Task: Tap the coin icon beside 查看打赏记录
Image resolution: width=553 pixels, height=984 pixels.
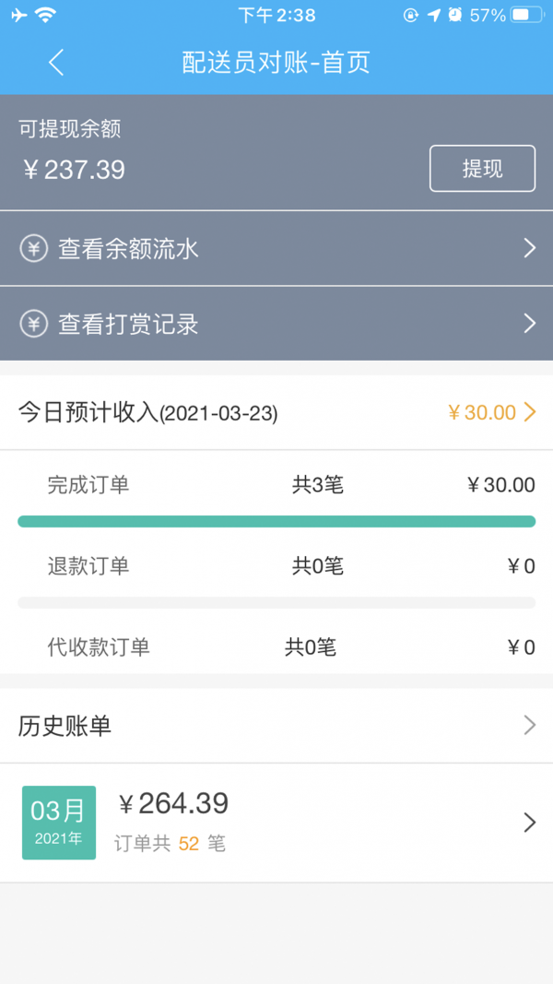Action: point(32,324)
